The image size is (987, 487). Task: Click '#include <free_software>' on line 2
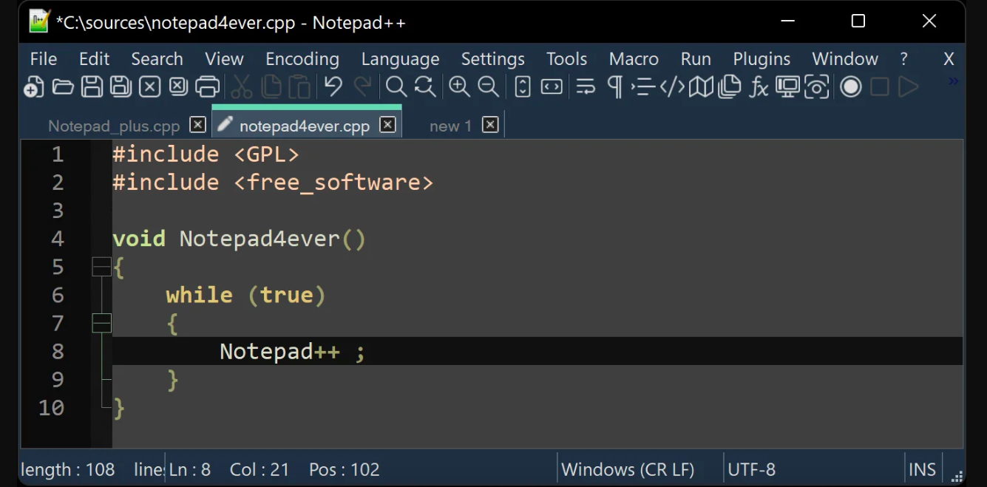coord(273,183)
